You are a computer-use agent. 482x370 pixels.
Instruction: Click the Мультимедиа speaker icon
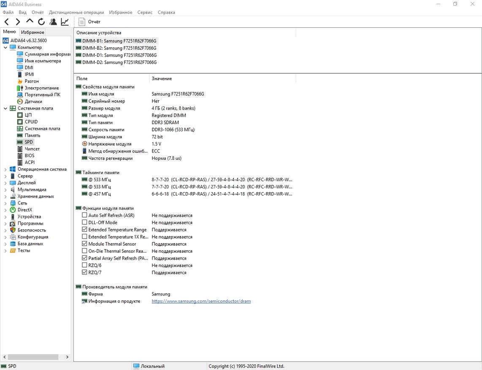pos(13,190)
